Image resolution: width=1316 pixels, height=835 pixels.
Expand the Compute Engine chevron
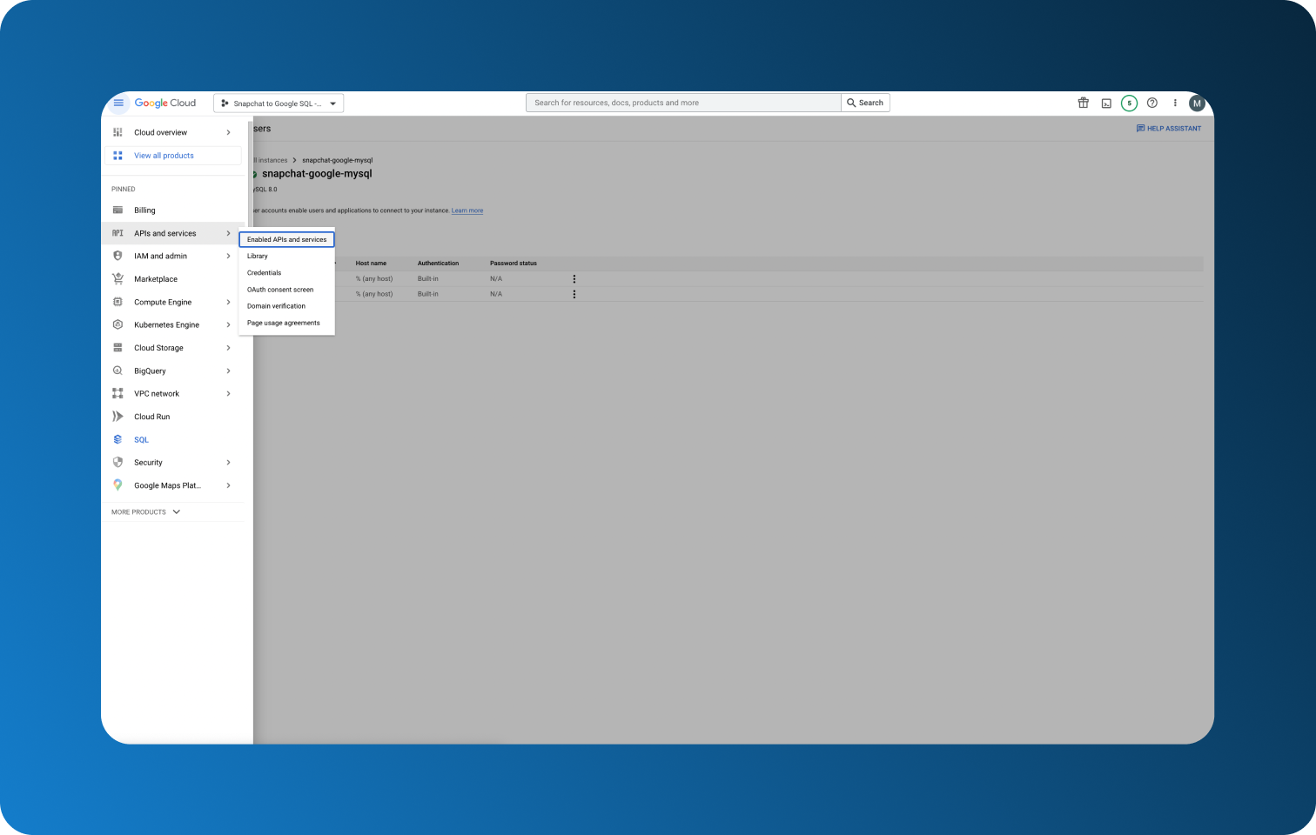click(228, 302)
